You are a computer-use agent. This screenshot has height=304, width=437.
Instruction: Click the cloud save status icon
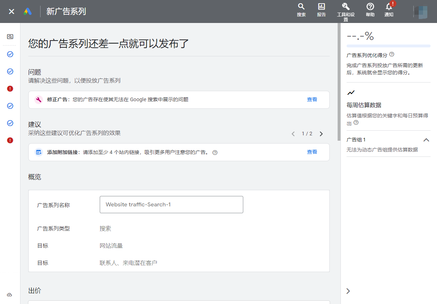click(x=10, y=295)
